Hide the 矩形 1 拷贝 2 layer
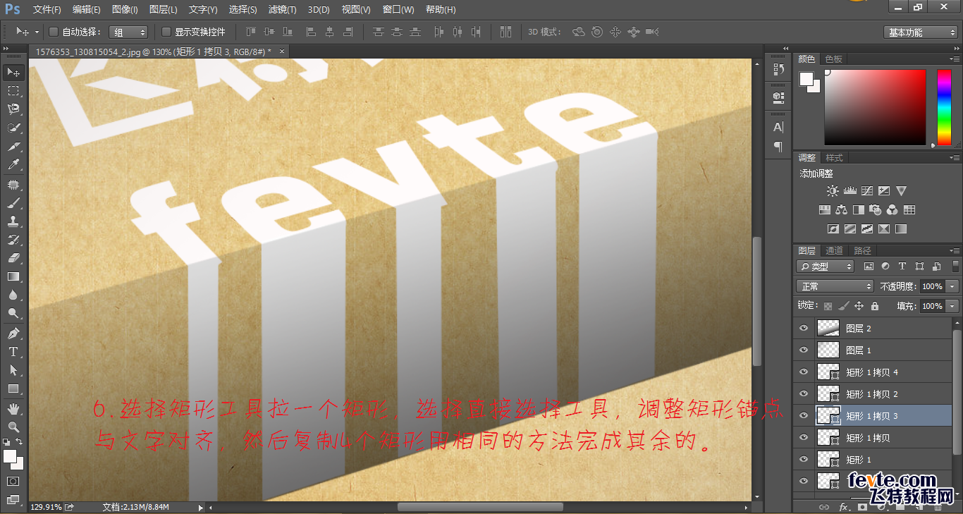The image size is (963, 514). pos(803,393)
